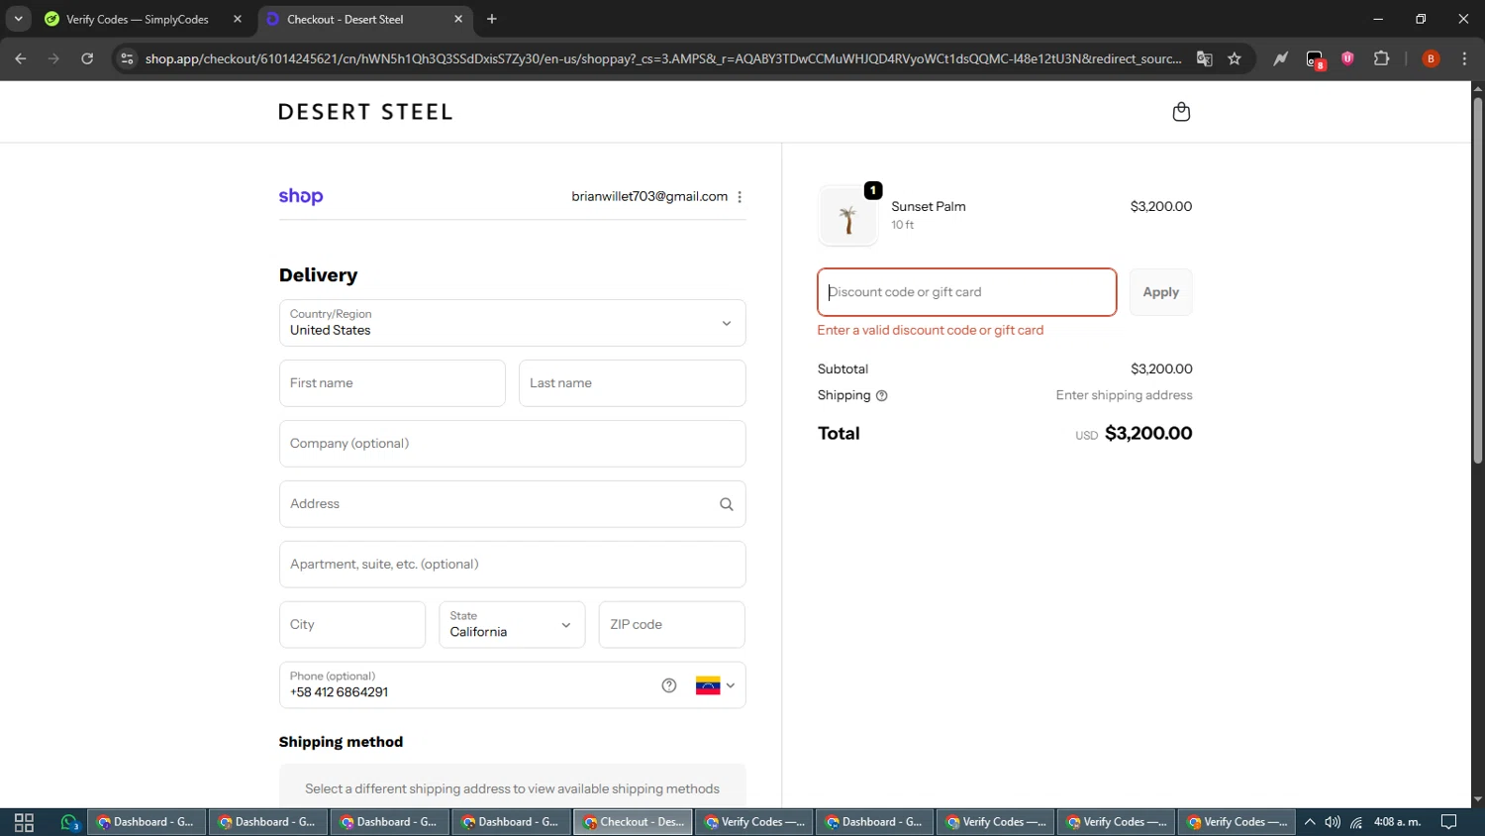
Task: Open the notification center icon
Action: [1448, 822]
